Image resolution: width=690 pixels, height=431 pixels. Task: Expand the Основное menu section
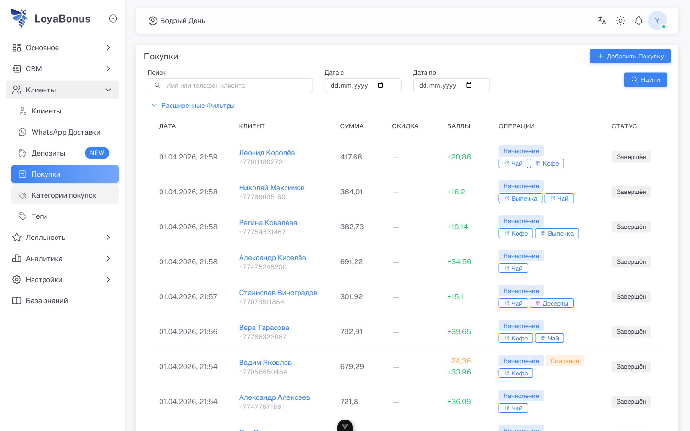(x=62, y=48)
